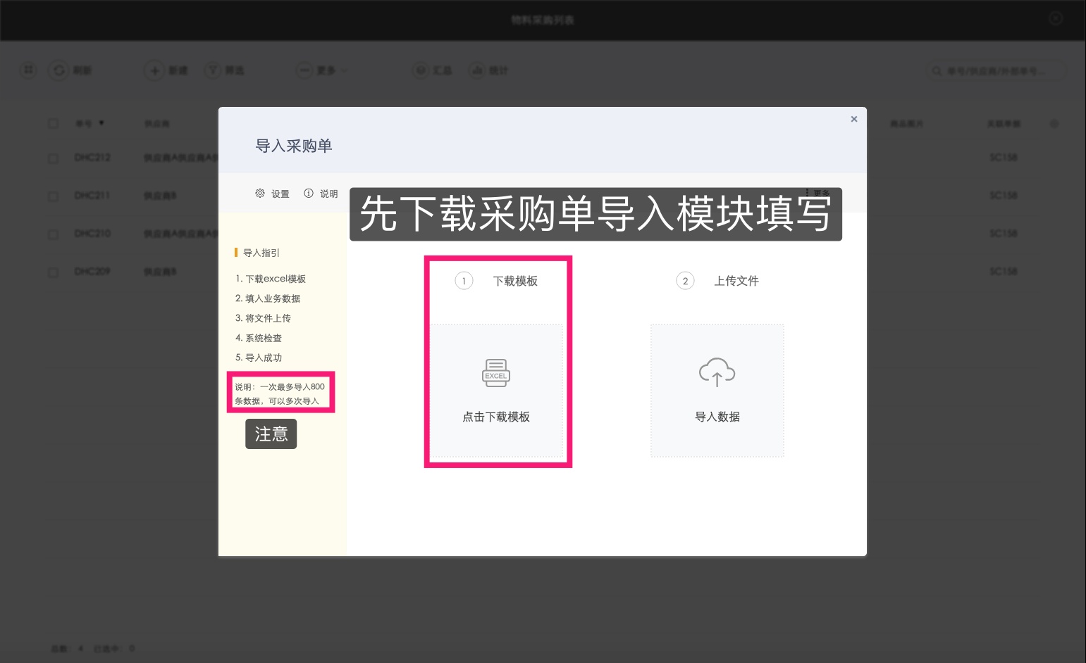This screenshot has height=663, width=1086.
Task: Click the 刷新 refresh icon in the toolbar
Action: point(58,70)
